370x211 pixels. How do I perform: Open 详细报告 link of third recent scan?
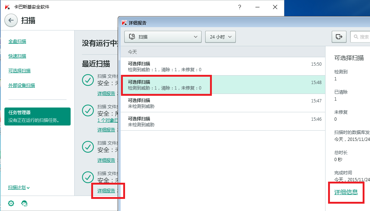106,160
